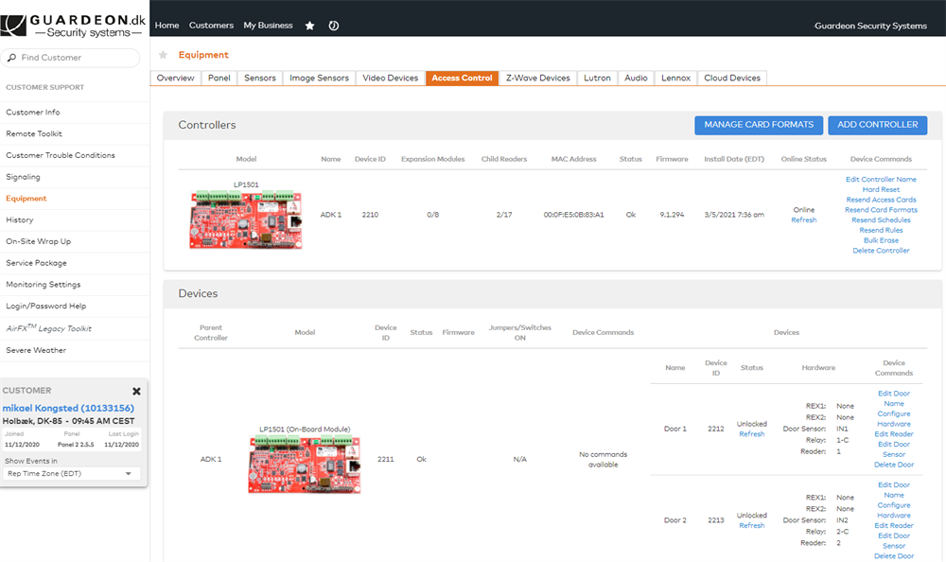Image resolution: width=946 pixels, height=562 pixels.
Task: Click Edit Reader for Door 1
Action: [894, 434]
